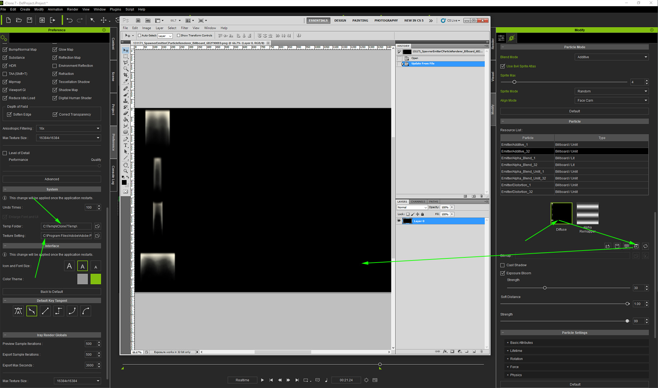Viewport: 658px width, 388px height.
Task: Open the Align Mode Face Cam dropdown
Action: pyautogui.click(x=611, y=100)
